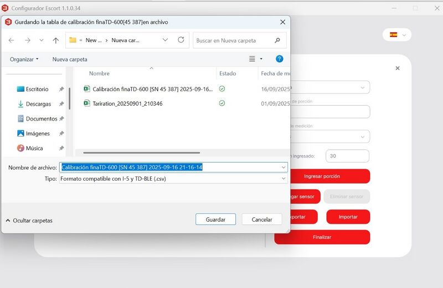Open the measurement unit dropdown in panel

point(330,137)
